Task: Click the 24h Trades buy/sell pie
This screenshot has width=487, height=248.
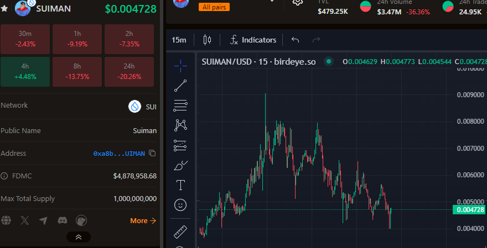Action: pyautogui.click(x=448, y=7)
